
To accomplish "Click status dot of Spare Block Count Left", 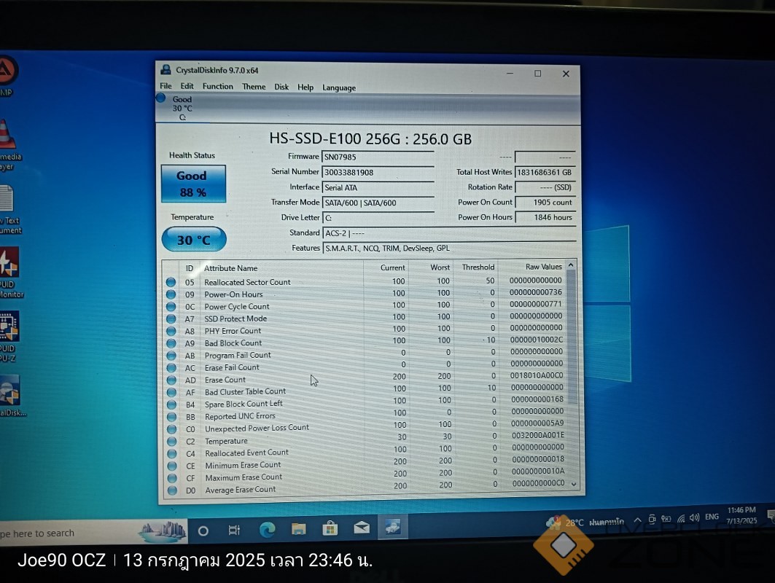I will pos(171,404).
